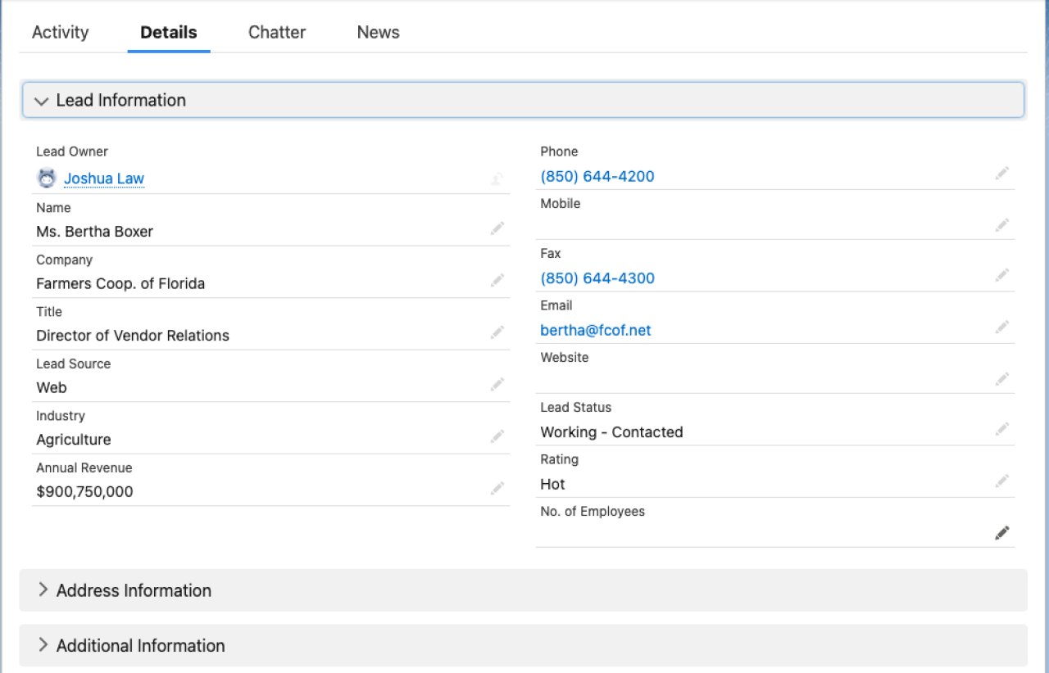This screenshot has width=1049, height=673.
Task: Click the Annual Revenue field label
Action: point(84,468)
